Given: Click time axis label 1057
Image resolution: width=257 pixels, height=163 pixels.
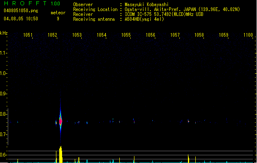Looking at the screenshot, I should (x=175, y=35).
